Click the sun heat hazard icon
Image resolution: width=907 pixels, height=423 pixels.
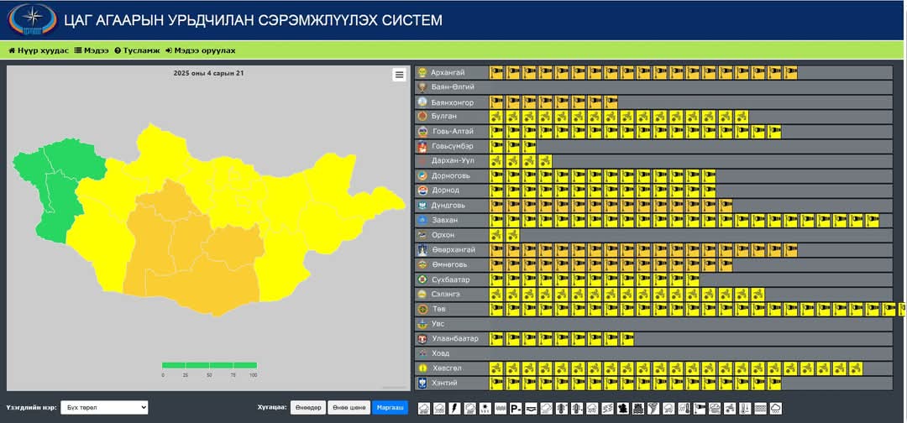coord(485,409)
